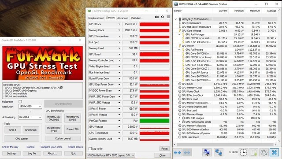Screen dimensions: 282x159
Task: Click the GPU Core Voltage lightning icon
Action: tap(180, 30)
